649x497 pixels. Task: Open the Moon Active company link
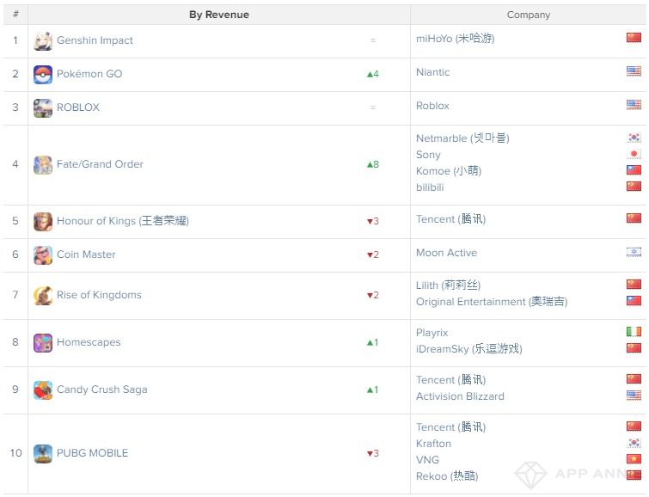(447, 253)
